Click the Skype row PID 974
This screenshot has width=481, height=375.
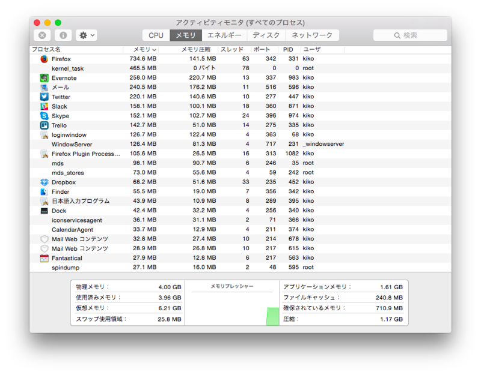tap(293, 116)
